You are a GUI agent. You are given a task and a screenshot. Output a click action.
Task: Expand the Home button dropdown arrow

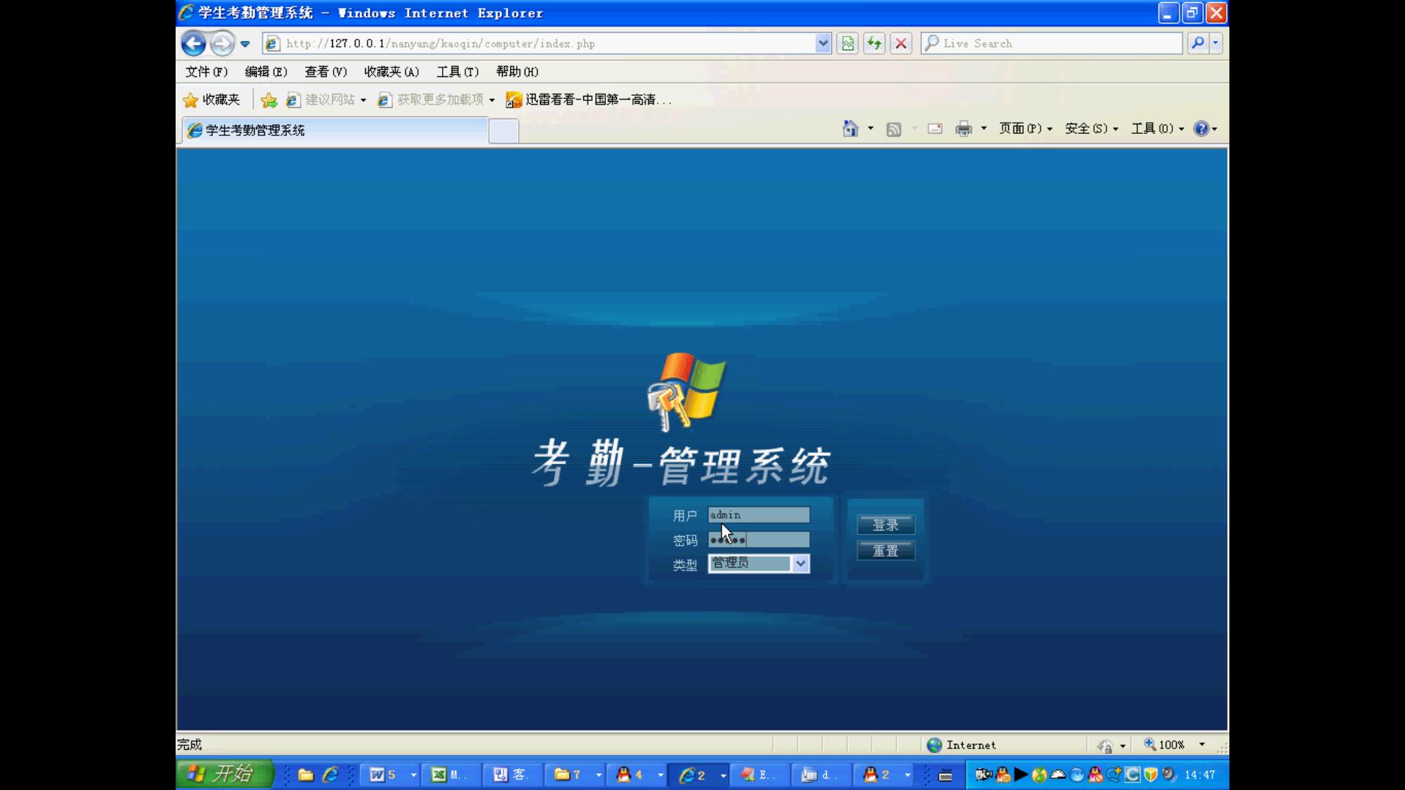pos(870,129)
